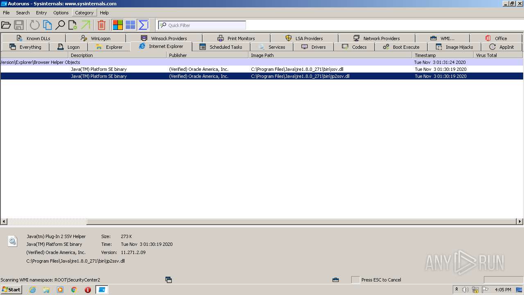Viewport: 524px width, 295px height.
Task: Open the Help menu
Action: [x=104, y=13]
